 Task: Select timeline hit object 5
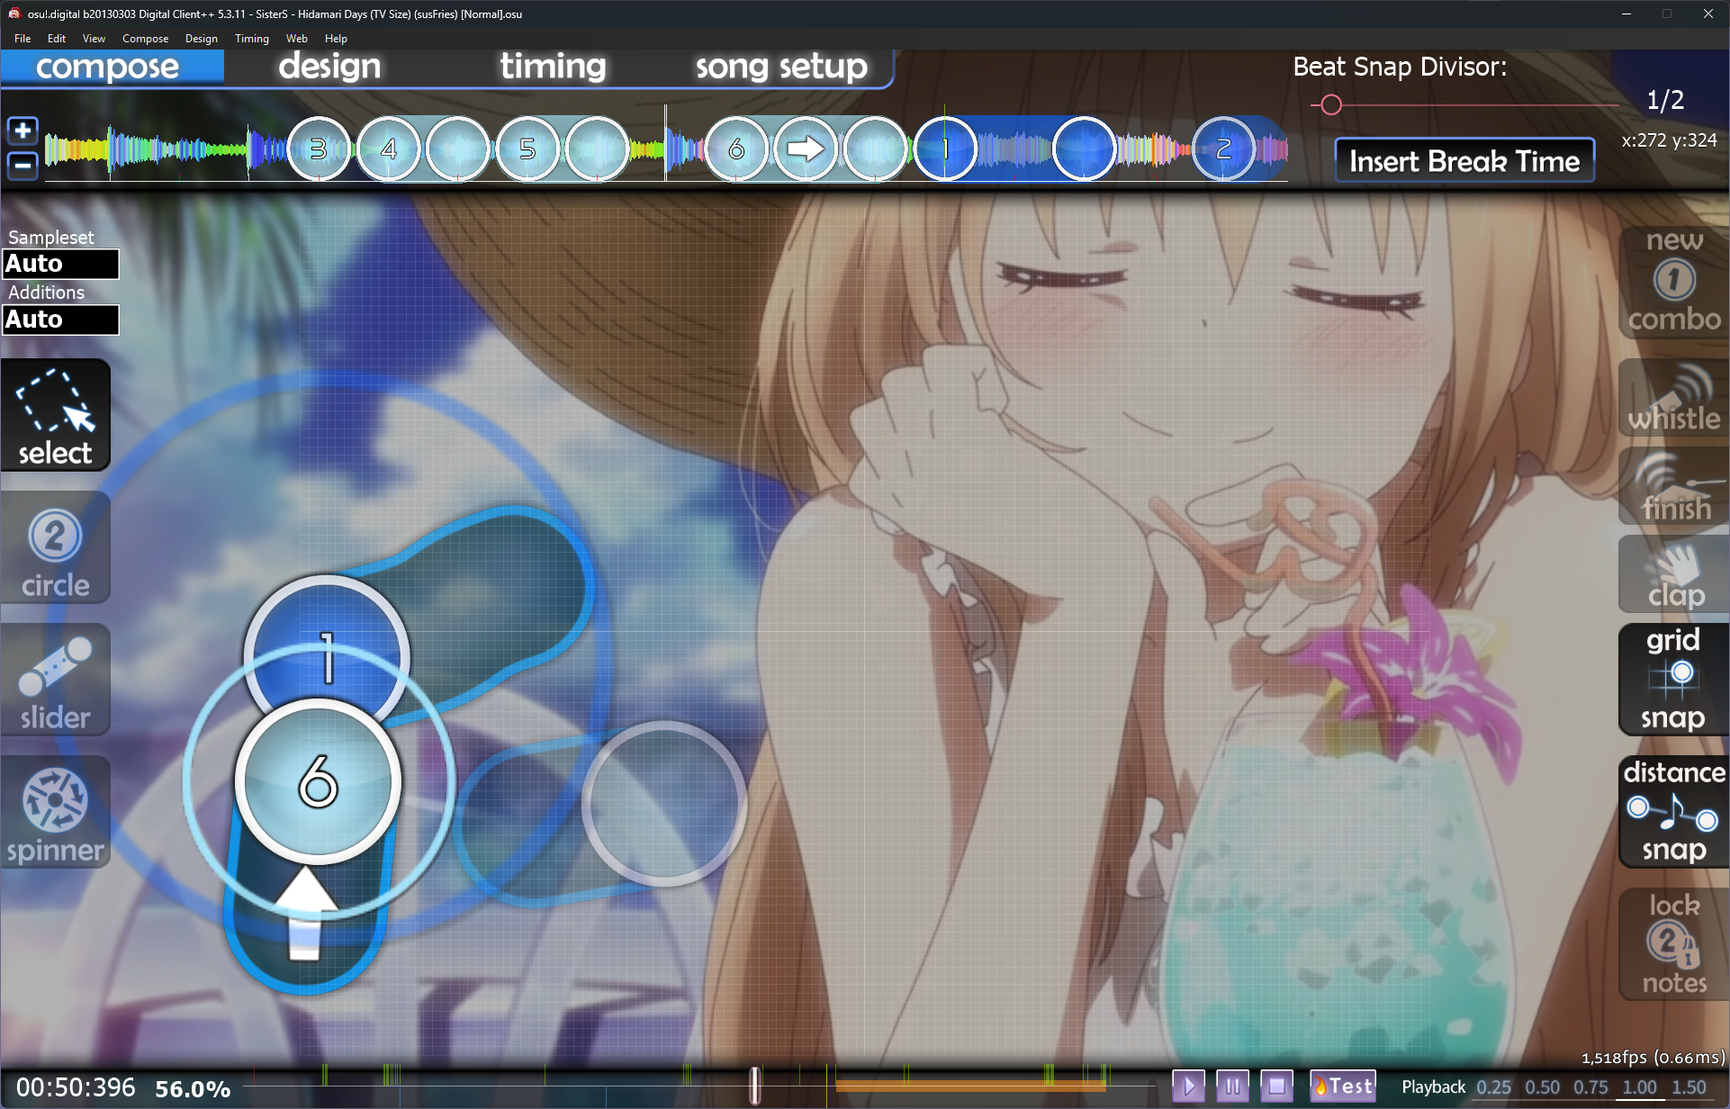(527, 149)
